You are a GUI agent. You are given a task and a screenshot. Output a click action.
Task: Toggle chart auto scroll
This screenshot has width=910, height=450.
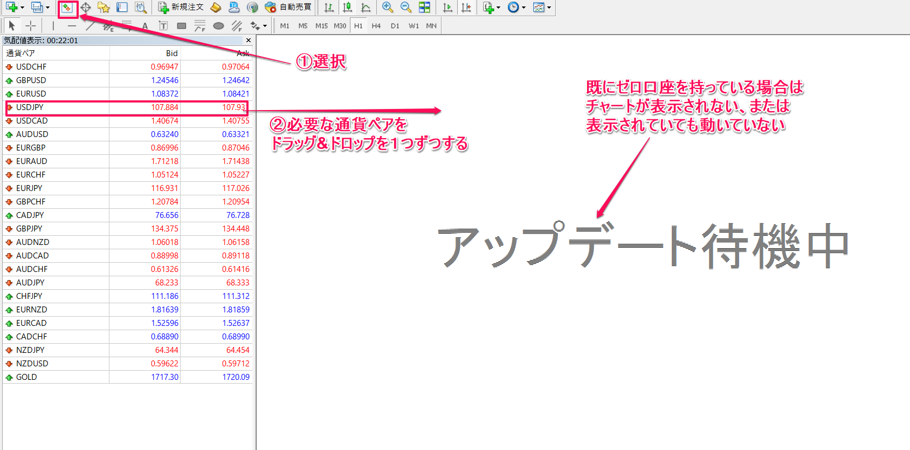pos(447,8)
